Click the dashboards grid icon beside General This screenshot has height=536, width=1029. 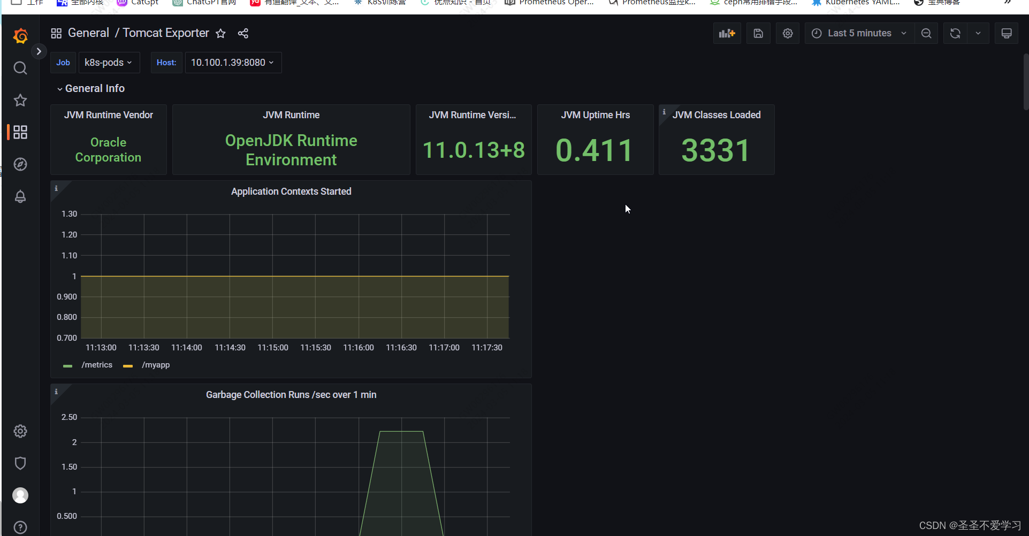click(56, 33)
